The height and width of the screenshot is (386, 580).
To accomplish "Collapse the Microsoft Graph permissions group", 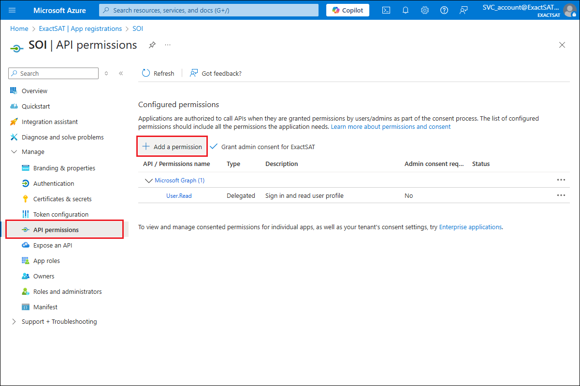I will click(x=148, y=180).
